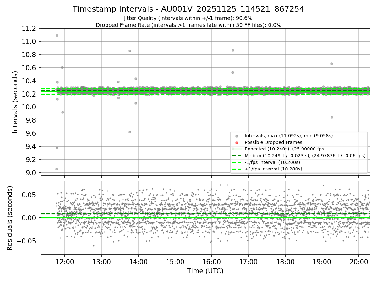The width and height of the screenshot is (377, 282).
Task: Click the '19:00' x-axis tick label
Action: coord(322,262)
